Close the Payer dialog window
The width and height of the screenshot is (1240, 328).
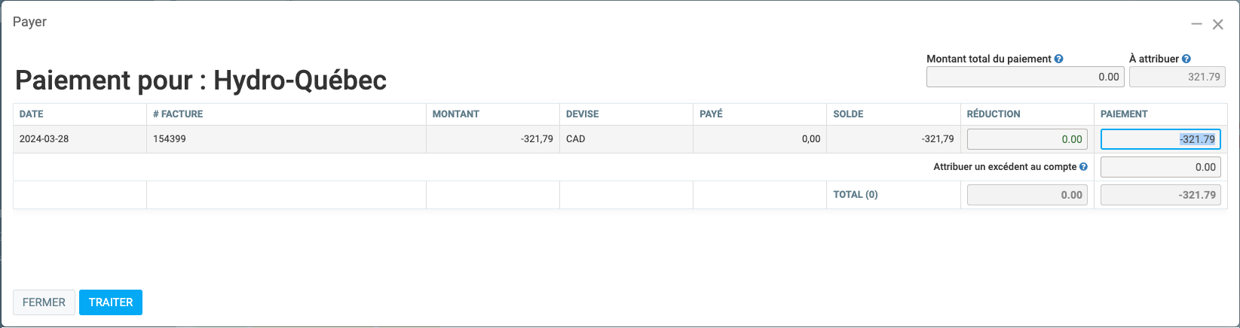pyautogui.click(x=1217, y=24)
